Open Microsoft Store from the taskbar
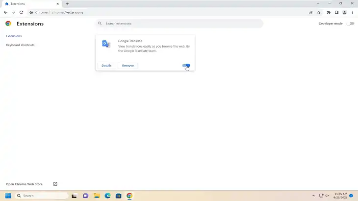Image resolution: width=358 pixels, height=201 pixels. (x=119, y=196)
